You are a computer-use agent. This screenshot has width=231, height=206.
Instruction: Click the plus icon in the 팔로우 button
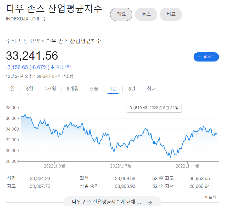tap(199, 57)
